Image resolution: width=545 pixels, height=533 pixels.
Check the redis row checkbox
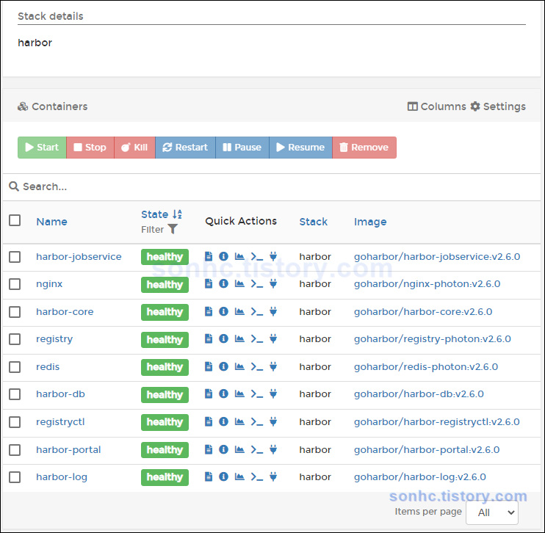click(15, 367)
